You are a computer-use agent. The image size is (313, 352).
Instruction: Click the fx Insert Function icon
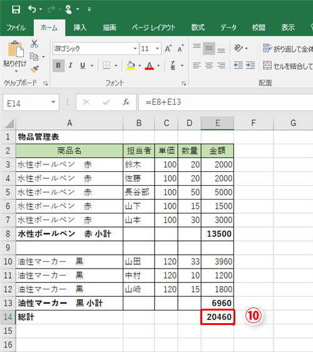point(126,102)
